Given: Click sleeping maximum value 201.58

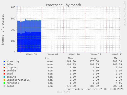Looking at the screenshot, I should 117,61.
